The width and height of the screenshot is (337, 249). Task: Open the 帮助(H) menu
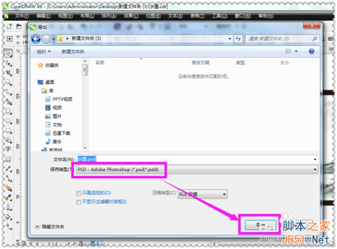[266, 16]
